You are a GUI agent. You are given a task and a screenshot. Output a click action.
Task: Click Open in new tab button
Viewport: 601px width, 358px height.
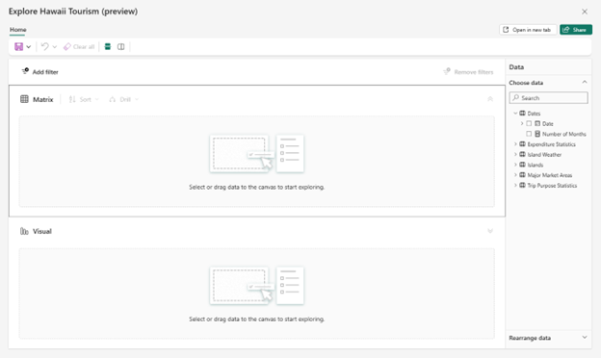528,30
